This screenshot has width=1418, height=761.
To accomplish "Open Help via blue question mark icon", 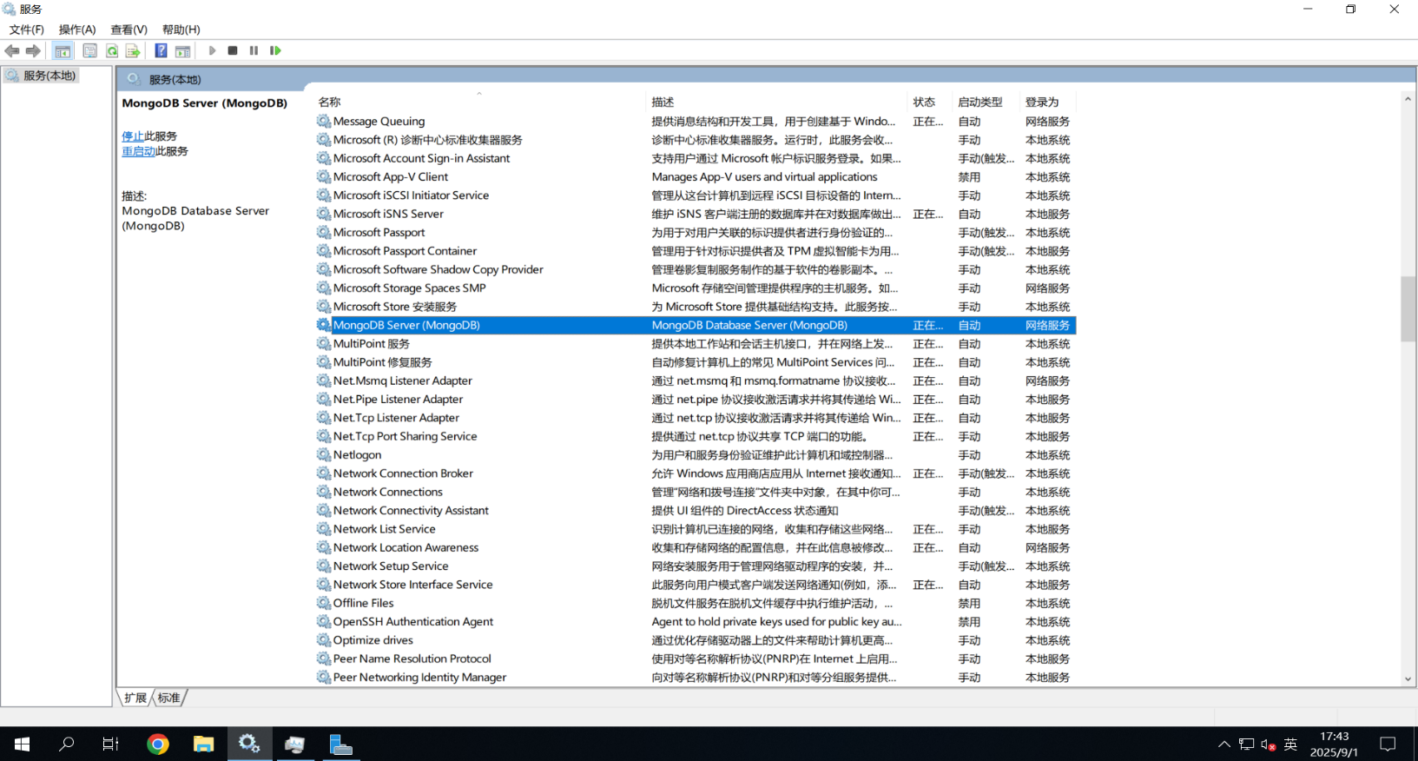I will coord(161,51).
